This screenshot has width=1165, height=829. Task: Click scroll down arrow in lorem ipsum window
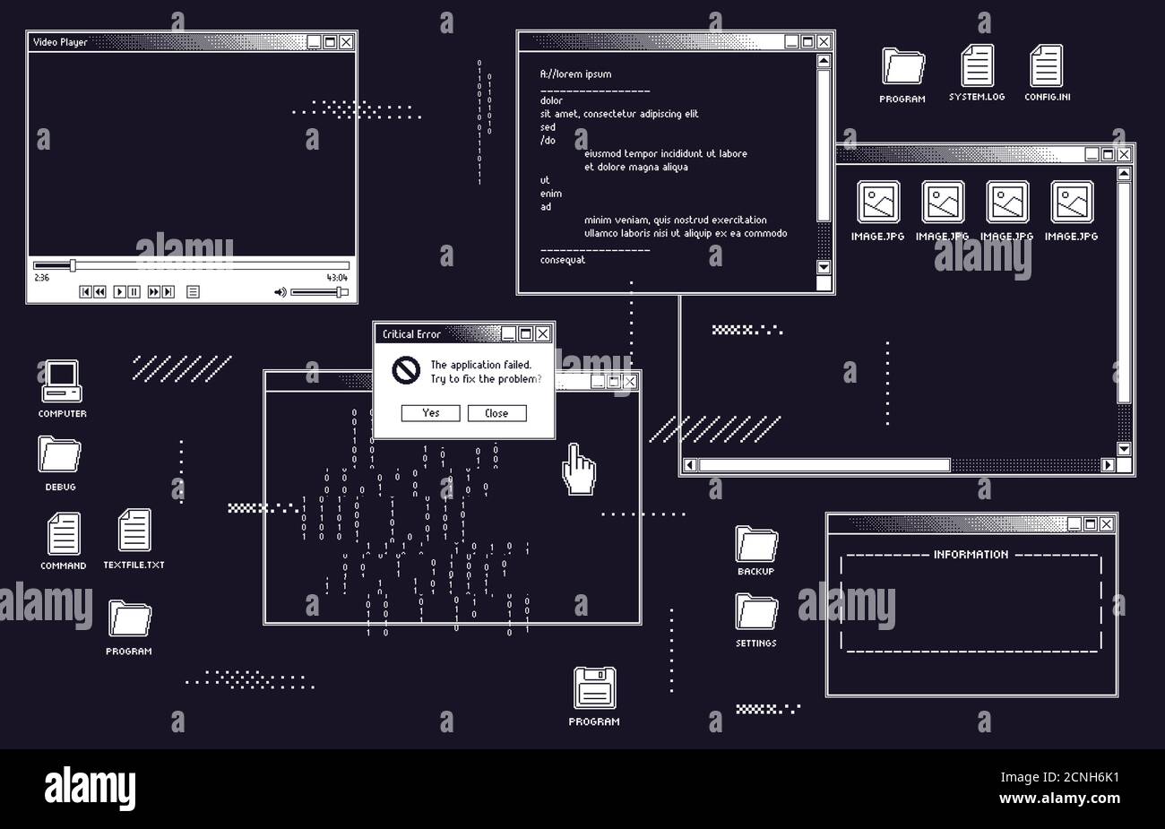click(x=824, y=267)
